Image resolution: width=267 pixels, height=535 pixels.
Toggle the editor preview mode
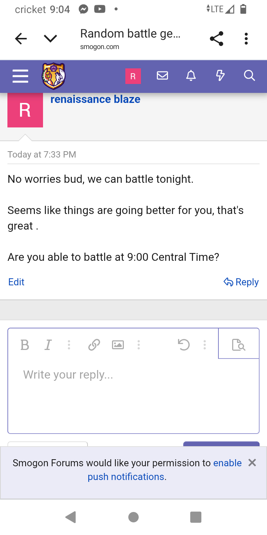click(238, 344)
